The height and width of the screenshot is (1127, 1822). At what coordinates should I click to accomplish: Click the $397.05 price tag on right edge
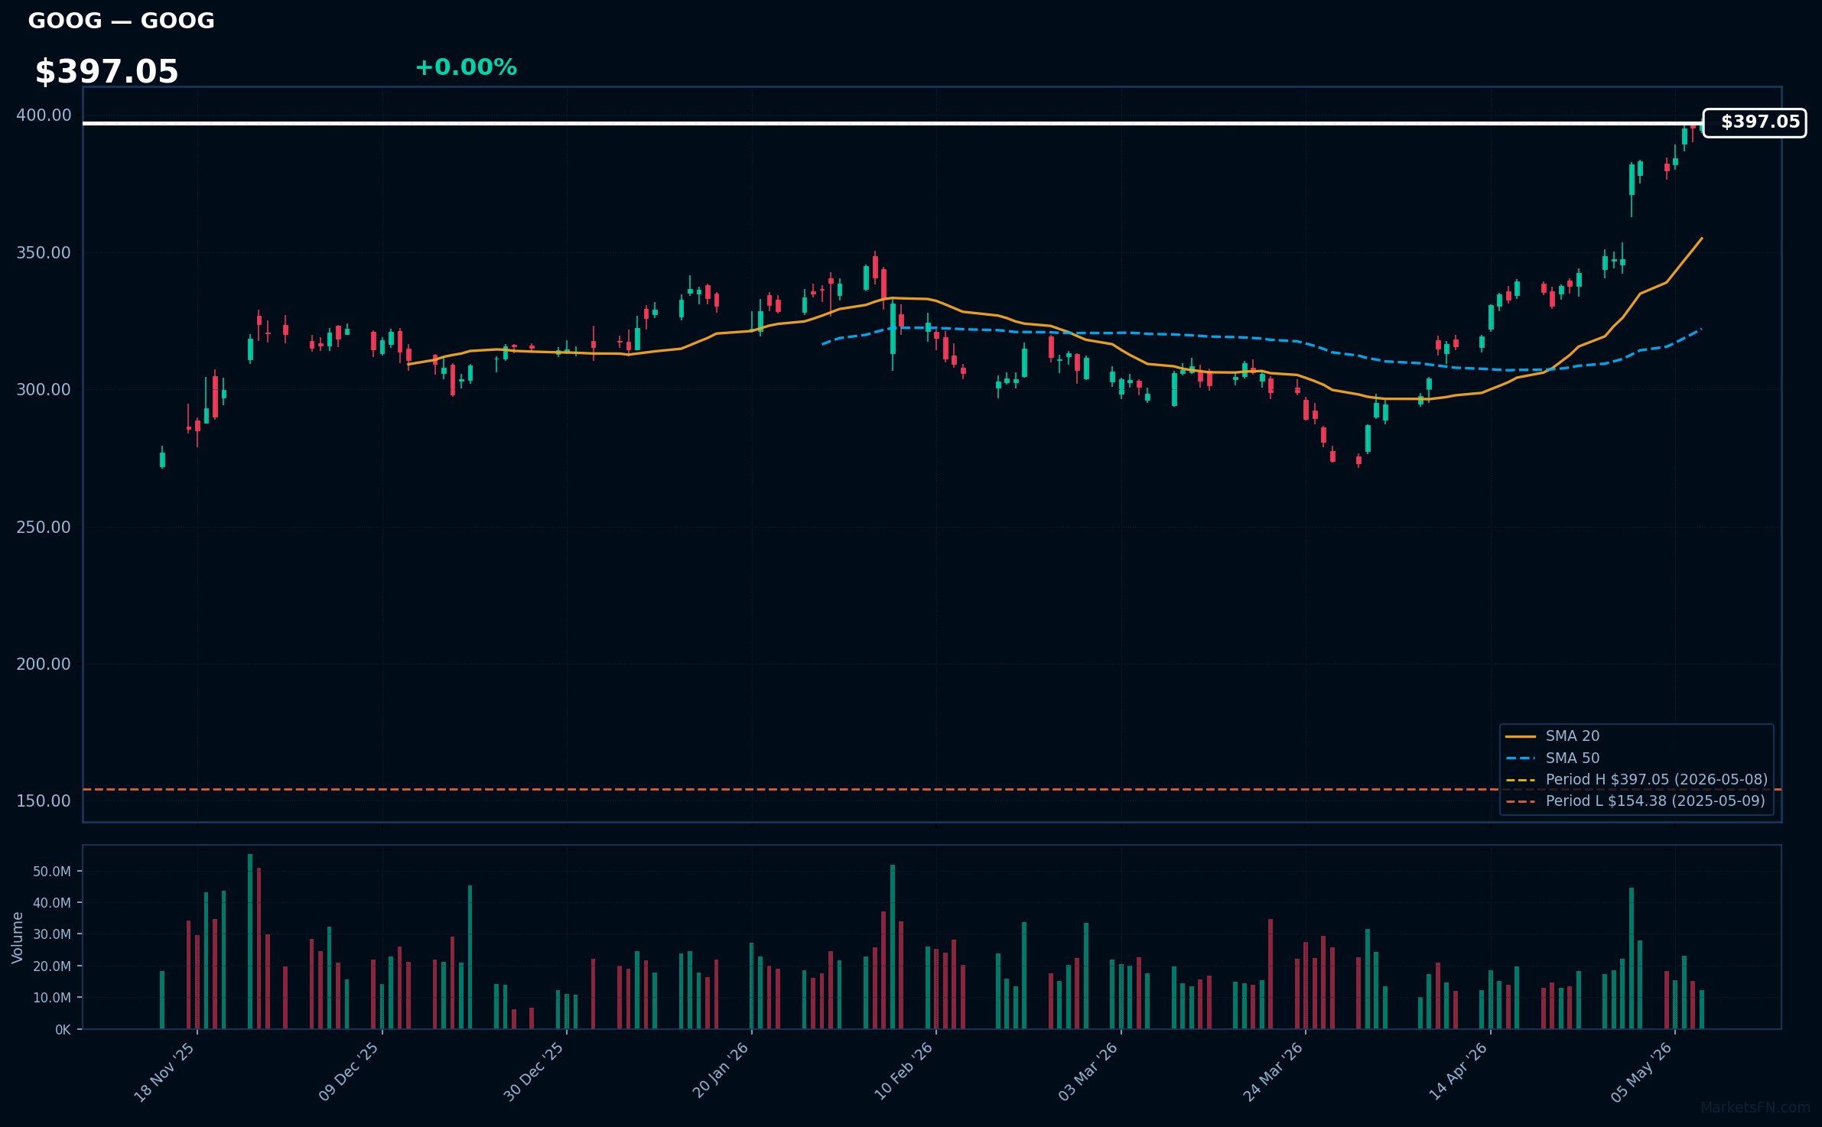click(x=1755, y=122)
